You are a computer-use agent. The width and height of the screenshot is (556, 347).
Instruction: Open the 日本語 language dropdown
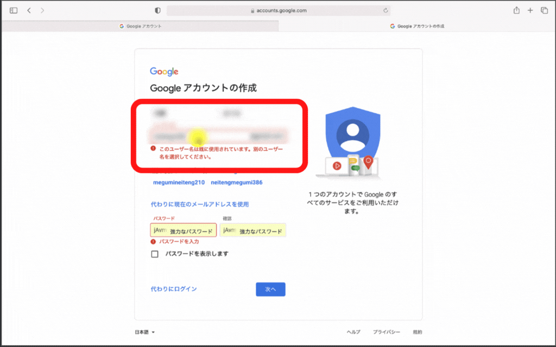(144, 332)
